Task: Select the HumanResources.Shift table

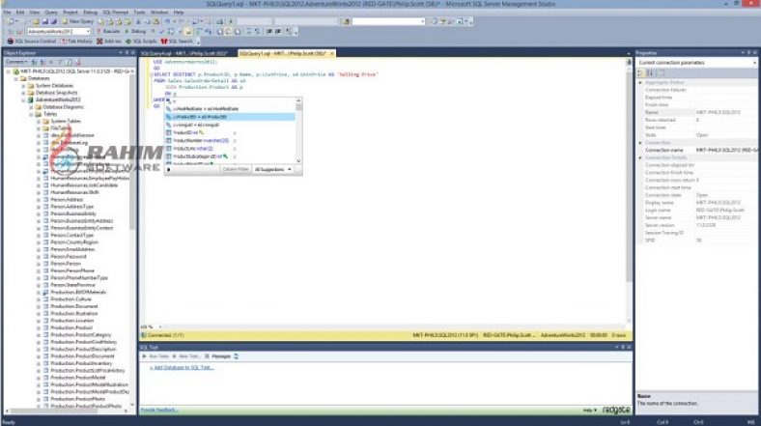Action: [74, 192]
